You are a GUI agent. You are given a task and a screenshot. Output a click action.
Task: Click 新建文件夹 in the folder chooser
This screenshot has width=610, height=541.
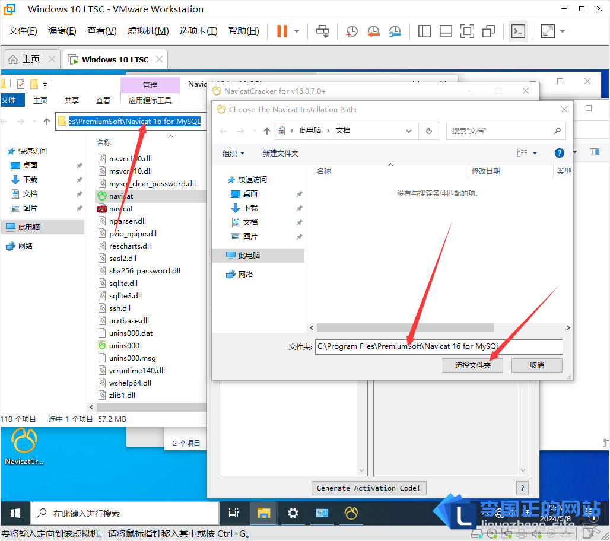point(281,153)
